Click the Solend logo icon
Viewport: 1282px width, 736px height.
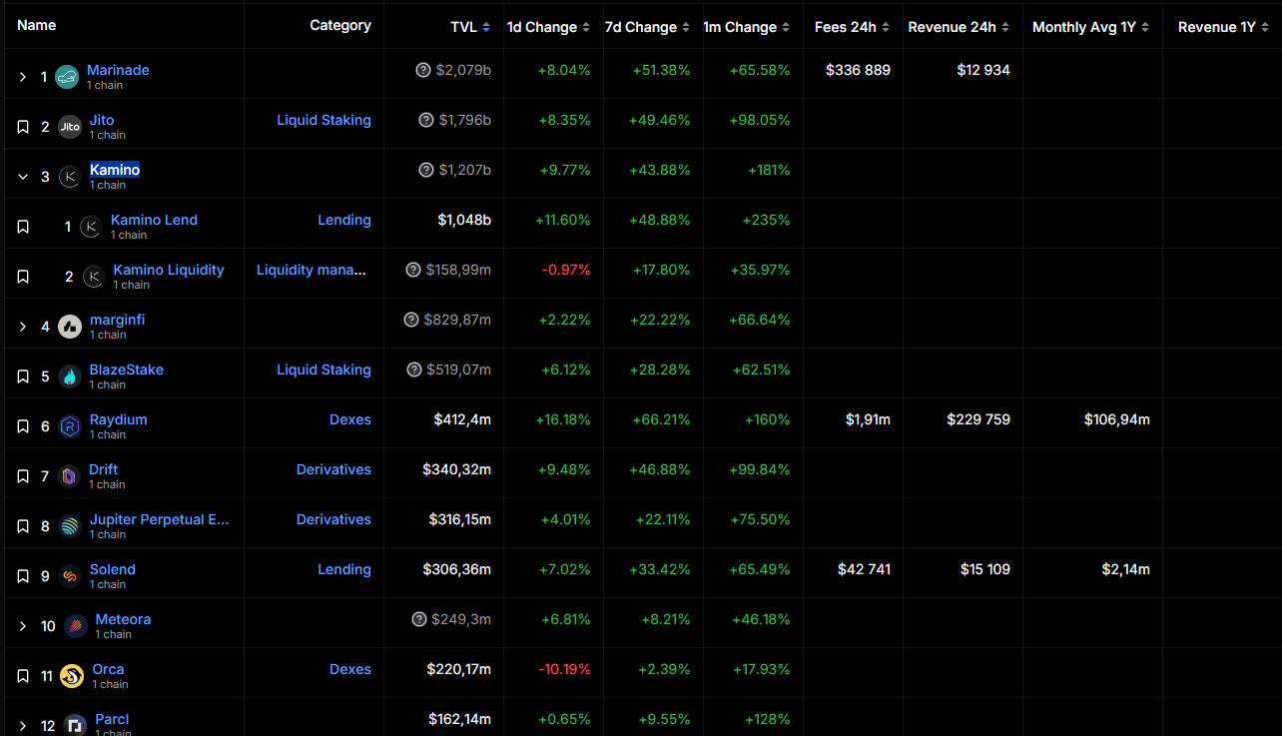70,576
